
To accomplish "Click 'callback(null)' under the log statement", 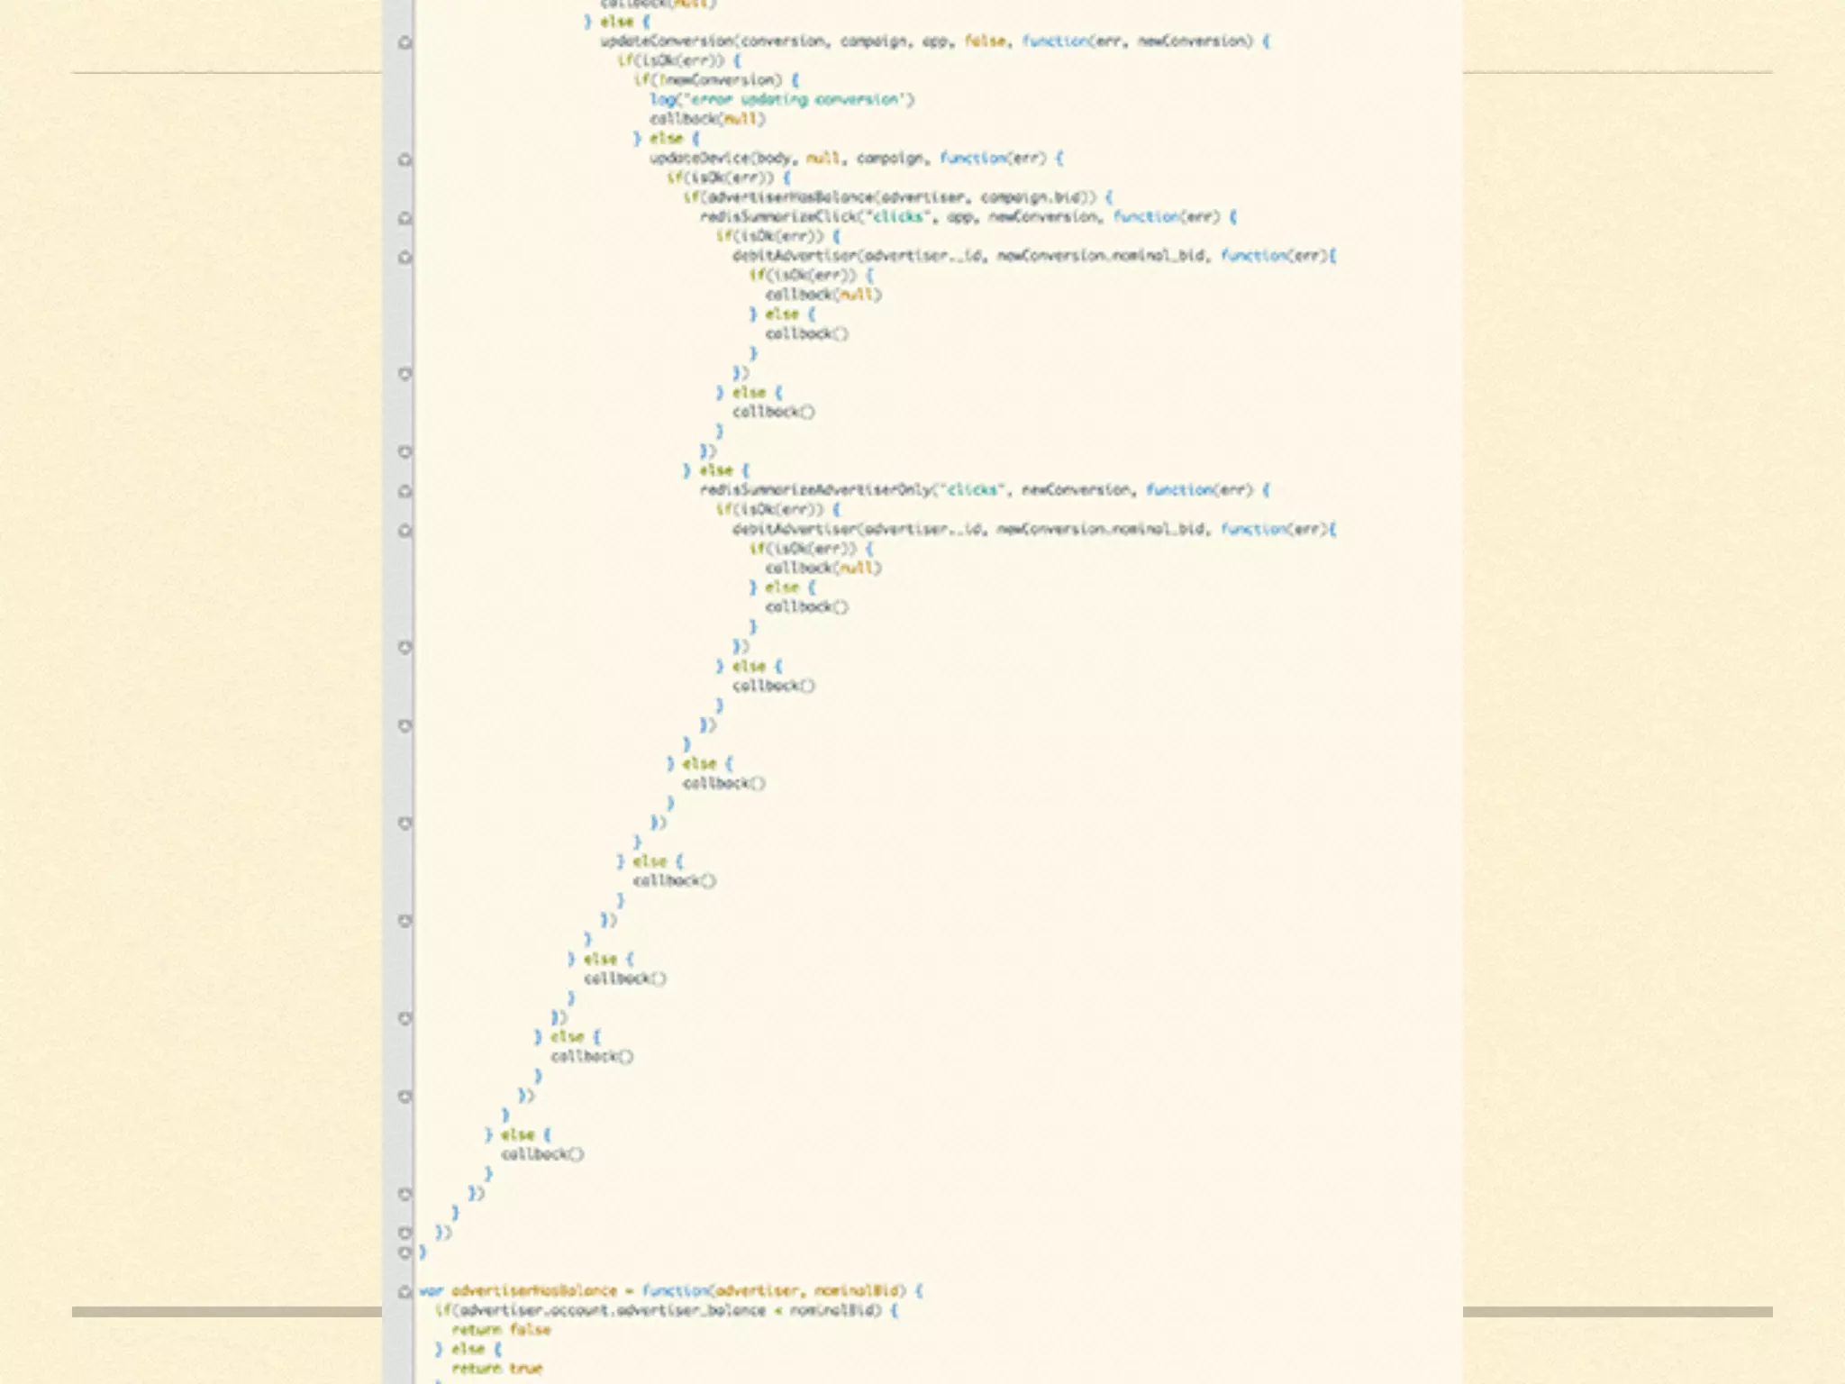I will tap(708, 119).
